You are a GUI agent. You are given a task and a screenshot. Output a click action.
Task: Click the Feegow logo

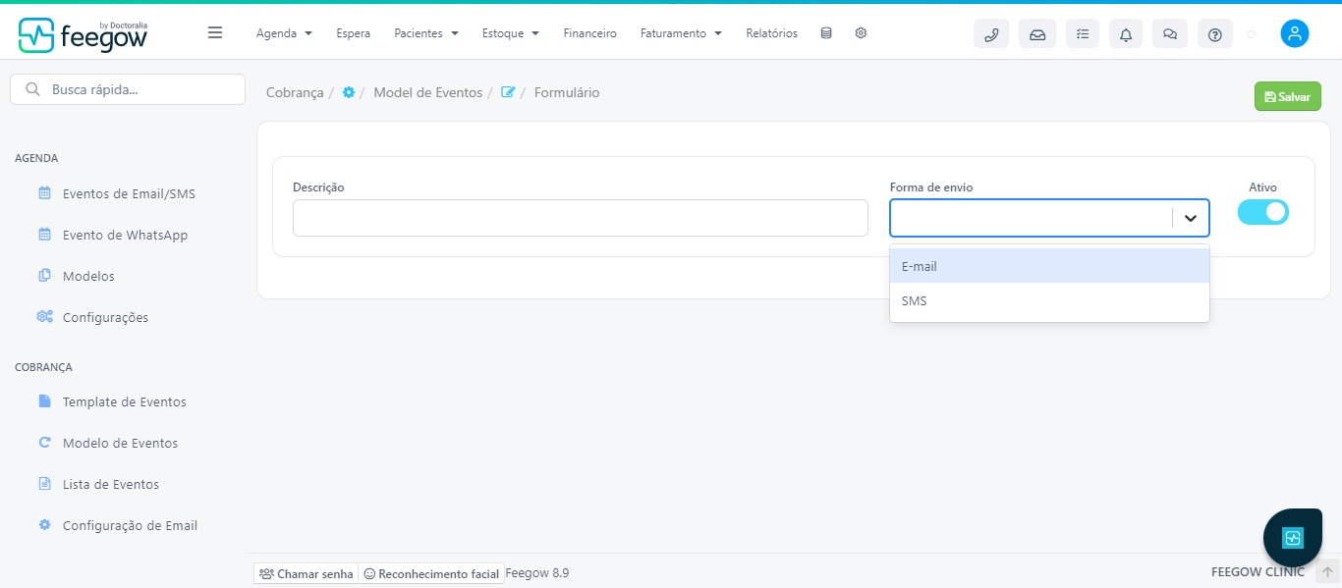(x=83, y=34)
